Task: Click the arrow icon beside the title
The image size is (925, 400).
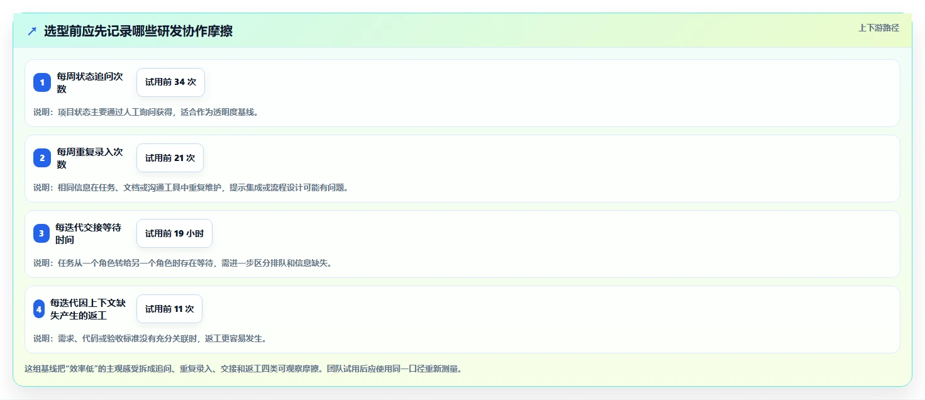Action: (32, 31)
